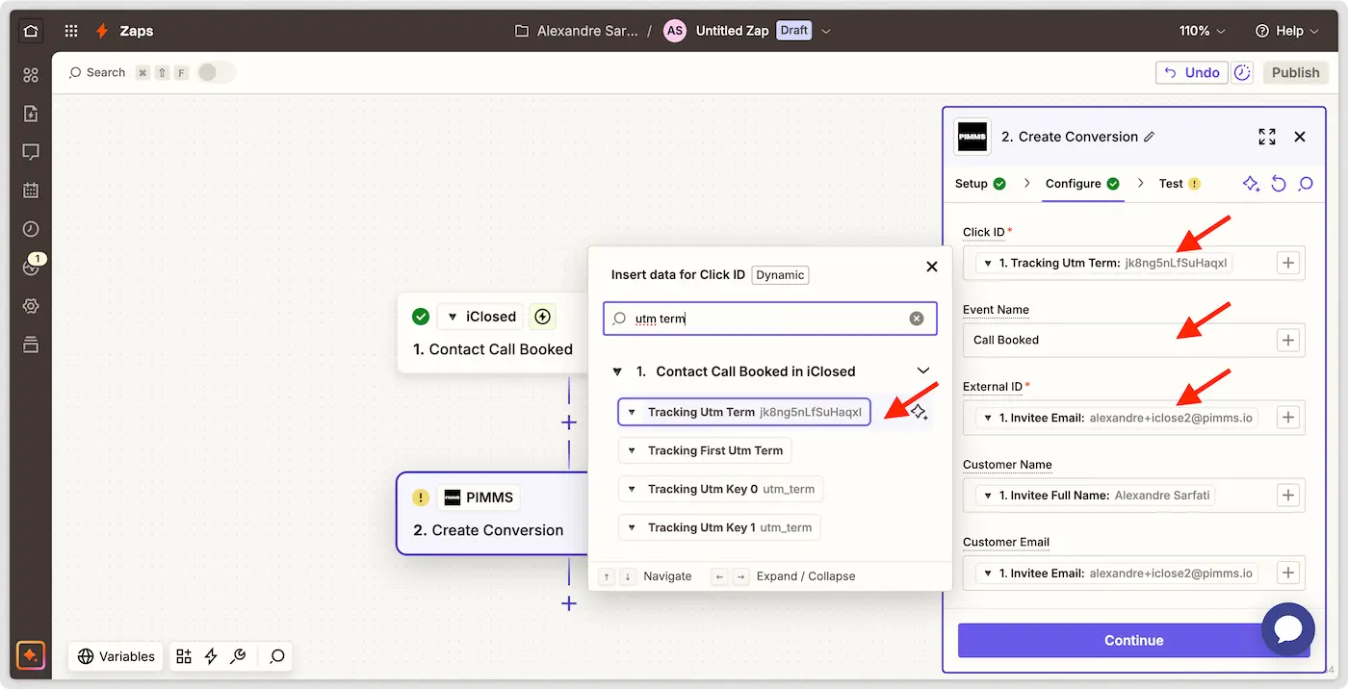Click the settings gear icon in sidebar
This screenshot has width=1348, height=689.
coord(31,306)
